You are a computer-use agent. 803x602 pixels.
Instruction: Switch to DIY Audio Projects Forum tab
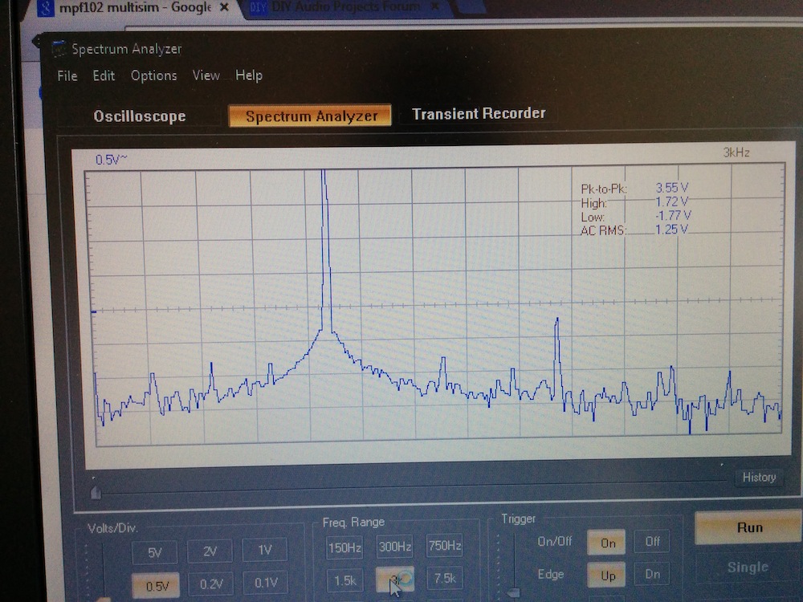(x=344, y=7)
